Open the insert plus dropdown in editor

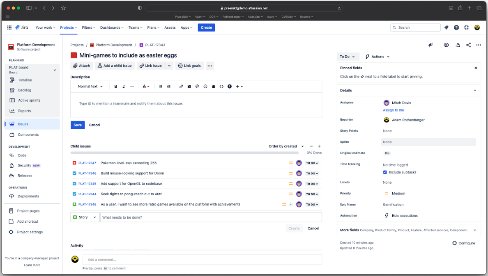pyautogui.click(x=239, y=87)
